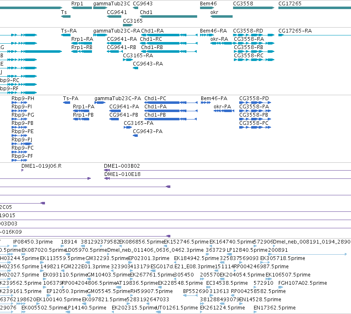Screen dimensions: 351x314
Task: Select the Rrp1 gene label
Action: coord(77,4)
